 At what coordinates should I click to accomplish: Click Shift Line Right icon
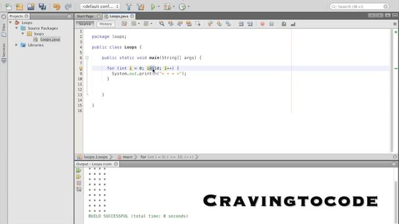tap(250, 24)
